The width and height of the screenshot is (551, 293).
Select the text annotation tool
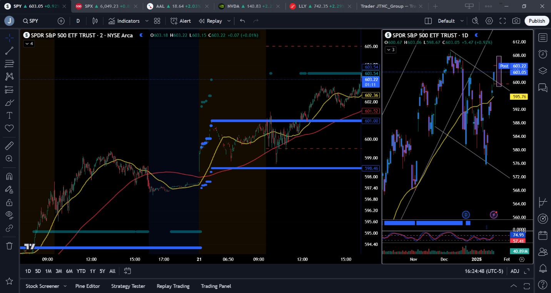(10, 116)
